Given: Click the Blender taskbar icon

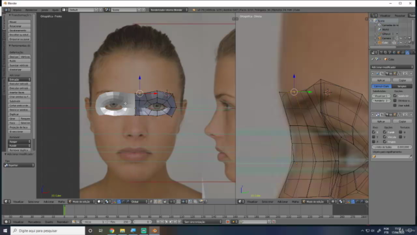Looking at the screenshot, I should click(154, 230).
